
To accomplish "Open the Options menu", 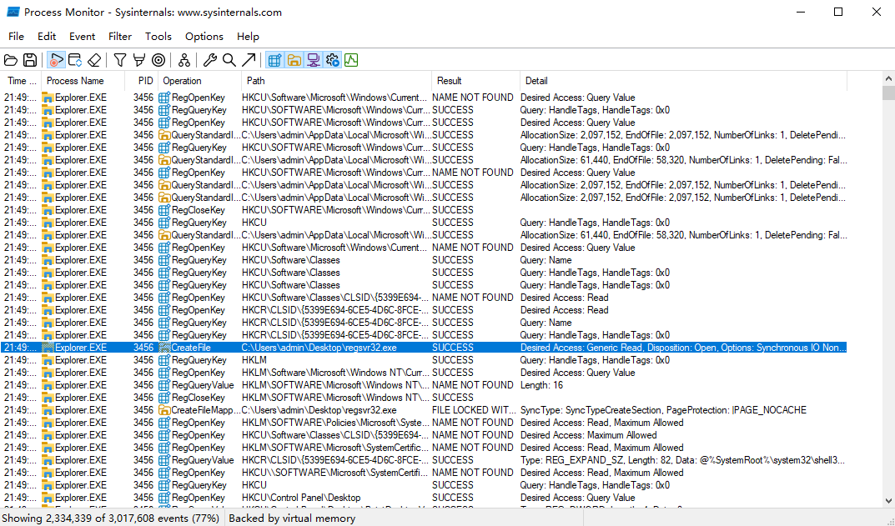I will [x=204, y=37].
